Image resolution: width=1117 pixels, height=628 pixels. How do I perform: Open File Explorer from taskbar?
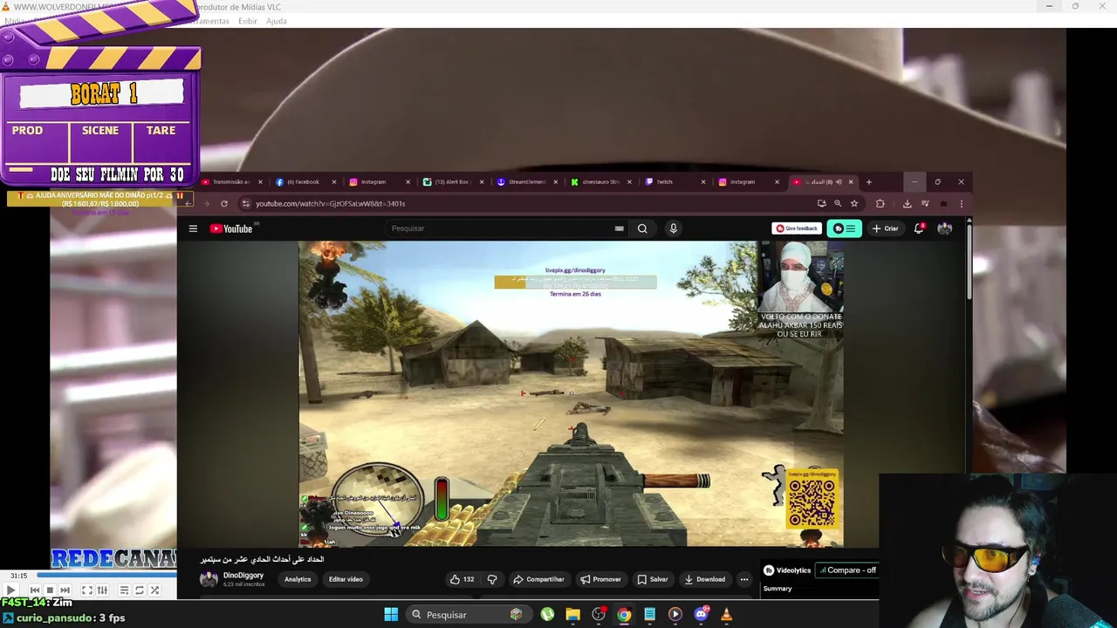coord(572,614)
